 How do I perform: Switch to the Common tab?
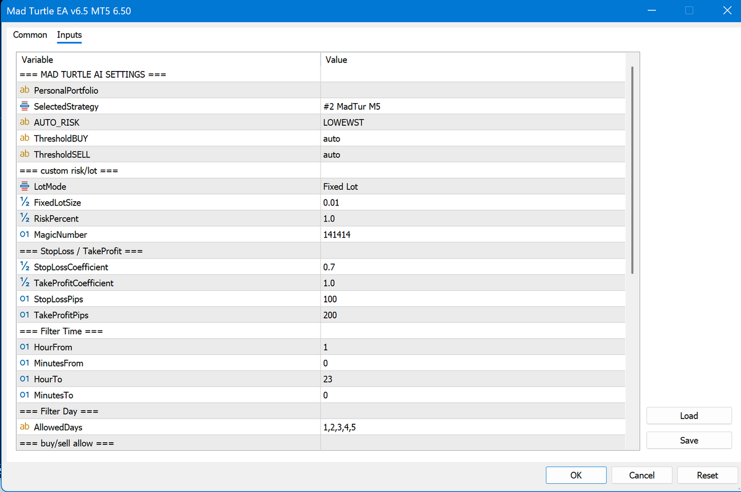[x=30, y=35]
